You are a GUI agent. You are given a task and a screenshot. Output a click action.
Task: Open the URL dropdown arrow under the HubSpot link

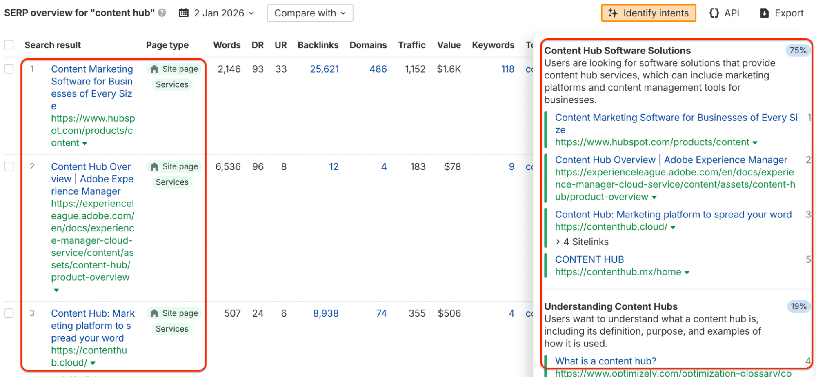pos(84,143)
